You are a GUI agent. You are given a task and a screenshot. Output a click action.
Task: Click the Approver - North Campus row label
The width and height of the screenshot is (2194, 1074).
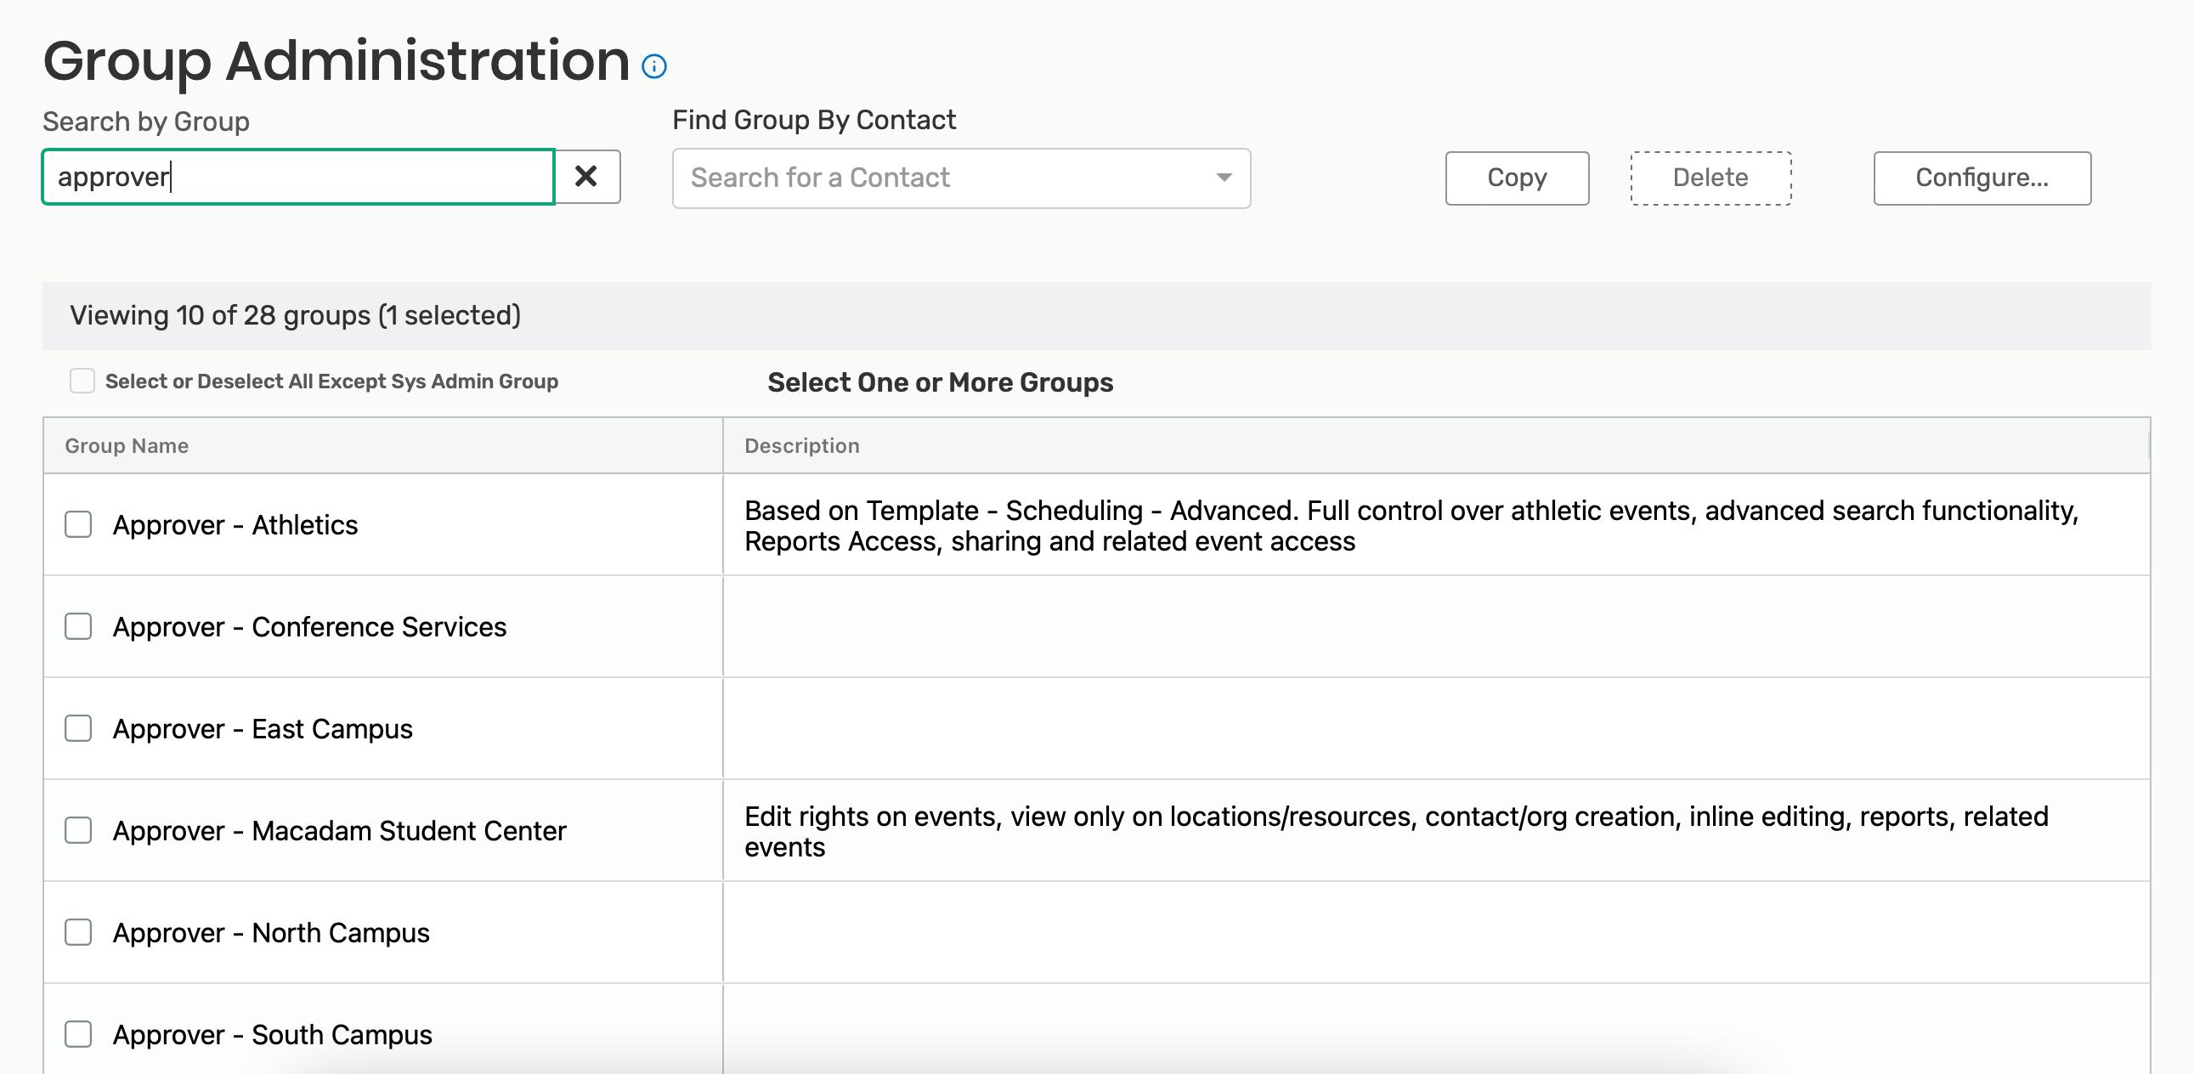(271, 933)
